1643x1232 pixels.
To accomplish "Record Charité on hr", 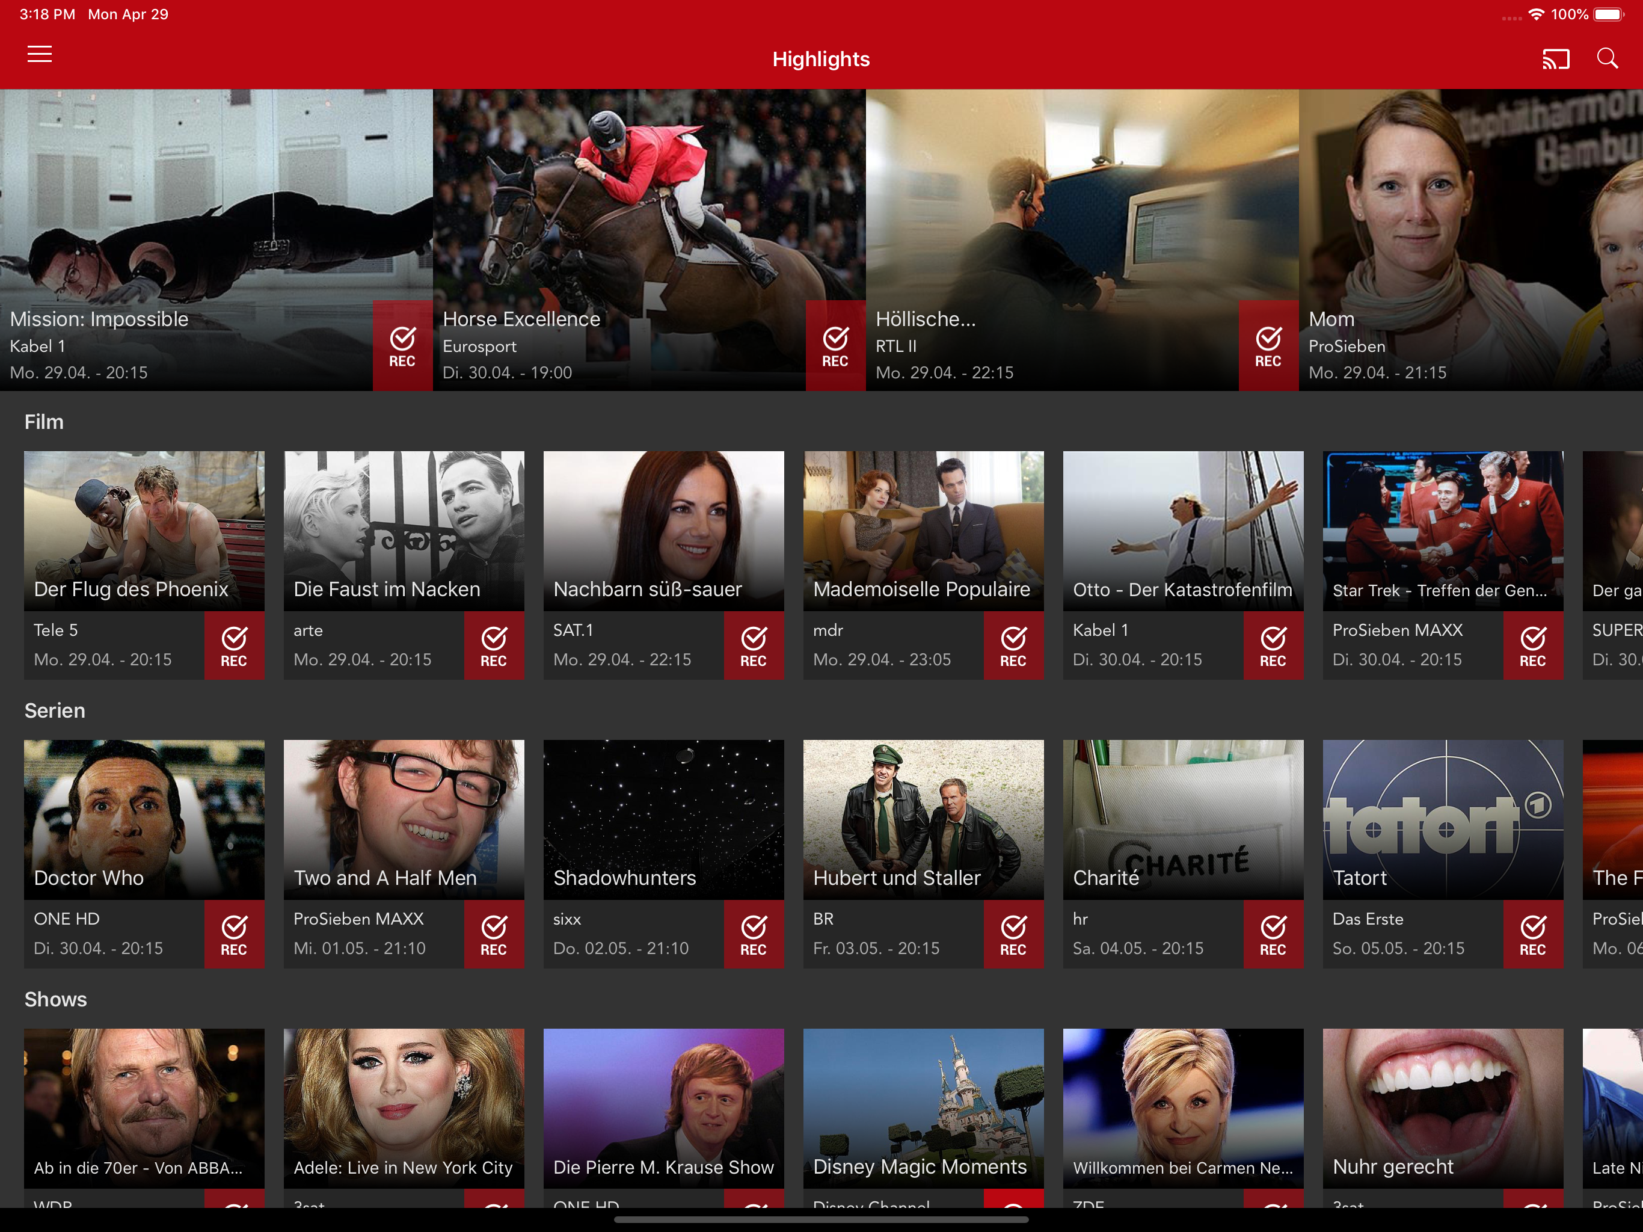I will point(1273,934).
